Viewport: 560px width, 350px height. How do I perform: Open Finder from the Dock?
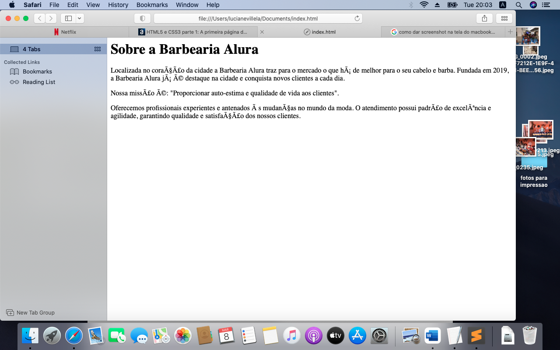pos(30,336)
